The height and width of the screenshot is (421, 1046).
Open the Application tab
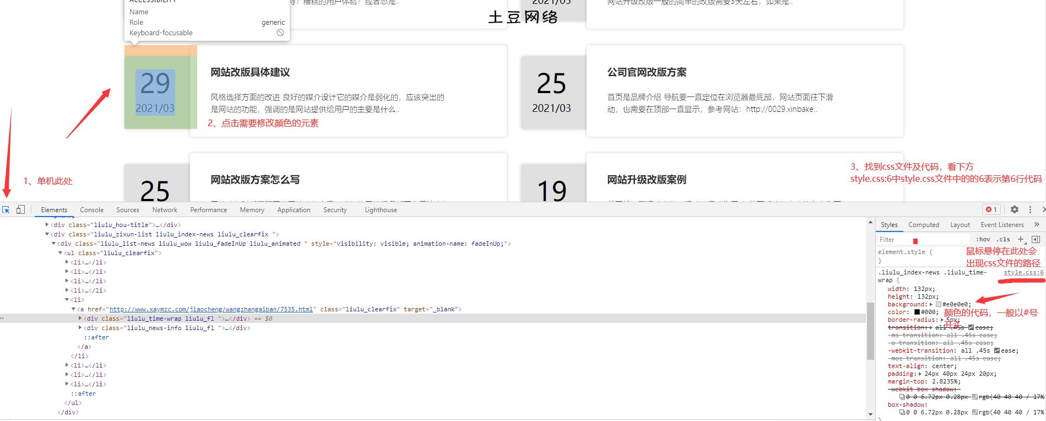coord(294,210)
